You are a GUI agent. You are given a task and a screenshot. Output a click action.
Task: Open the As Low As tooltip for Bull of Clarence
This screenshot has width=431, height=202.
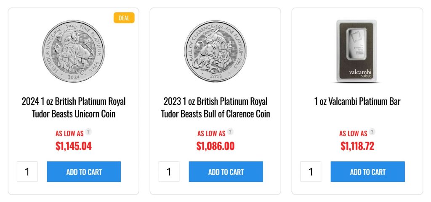pos(230,132)
